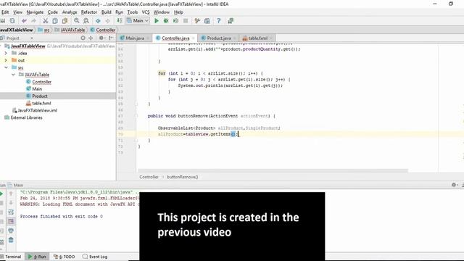464x261 pixels.
Task: Click the Copy icon in the toolbar
Action: 55,21
